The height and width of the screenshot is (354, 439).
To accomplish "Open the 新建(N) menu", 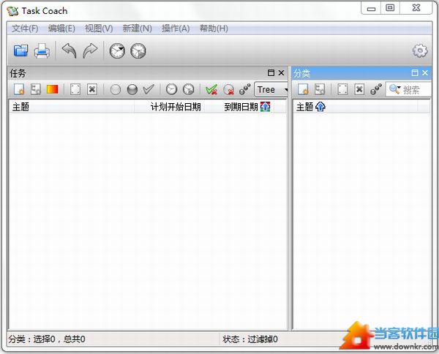I will pos(138,29).
